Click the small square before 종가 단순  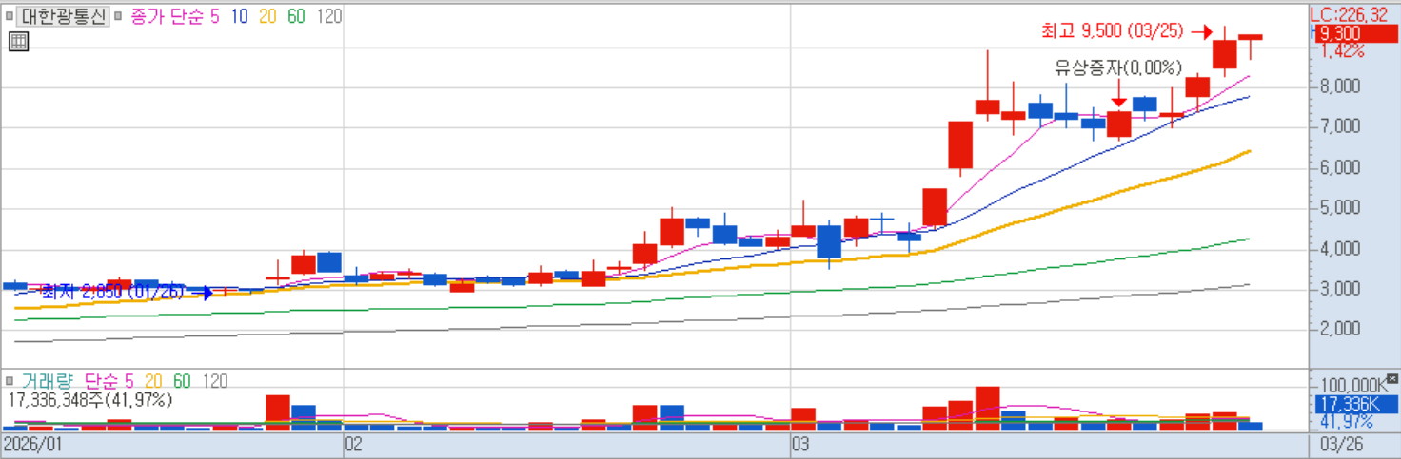tap(119, 16)
